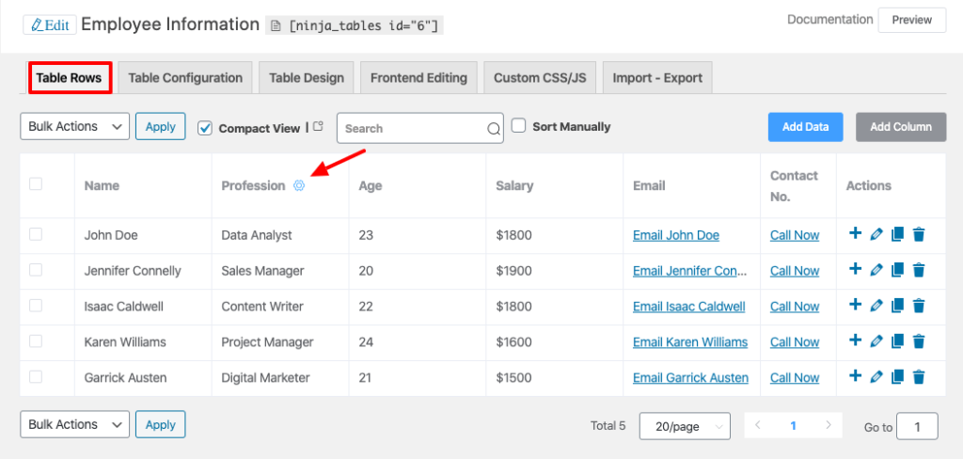963x459 pixels.
Task: Open the 20/page pagination dropdown
Action: click(x=685, y=426)
